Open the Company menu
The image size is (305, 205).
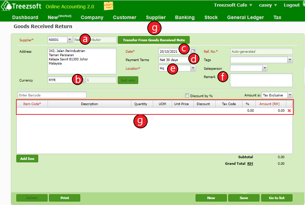tap(92, 17)
